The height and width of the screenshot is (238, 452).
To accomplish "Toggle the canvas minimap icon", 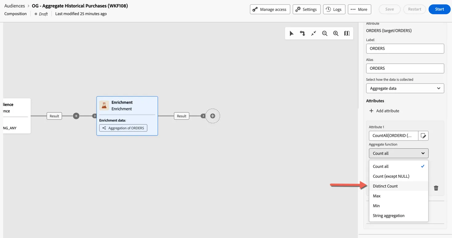I will (347, 34).
